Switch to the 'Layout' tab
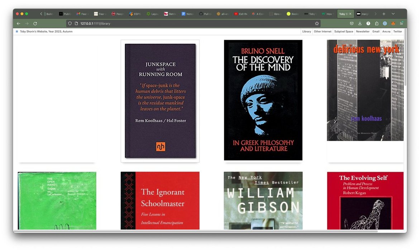Image resolution: width=420 pixels, height=250 pixels. (152, 14)
